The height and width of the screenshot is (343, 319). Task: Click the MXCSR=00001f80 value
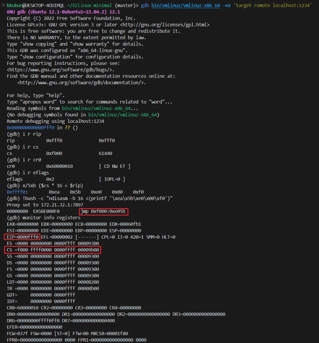click(109, 334)
